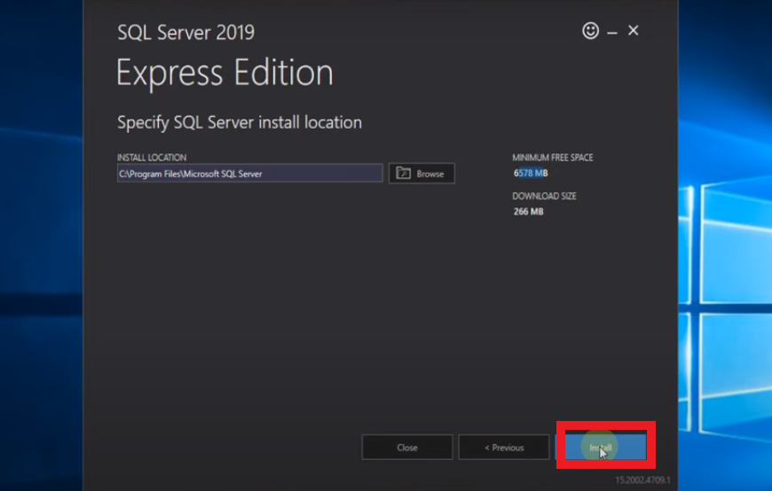Click the Express Edition title
This screenshot has width=772, height=491.
225,74
